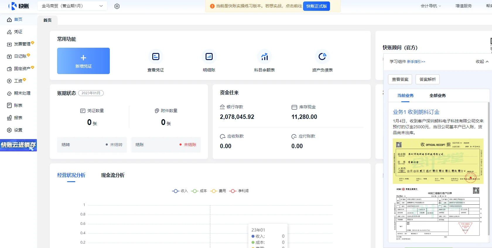Click the 快账云进销存 banner

tap(18, 145)
